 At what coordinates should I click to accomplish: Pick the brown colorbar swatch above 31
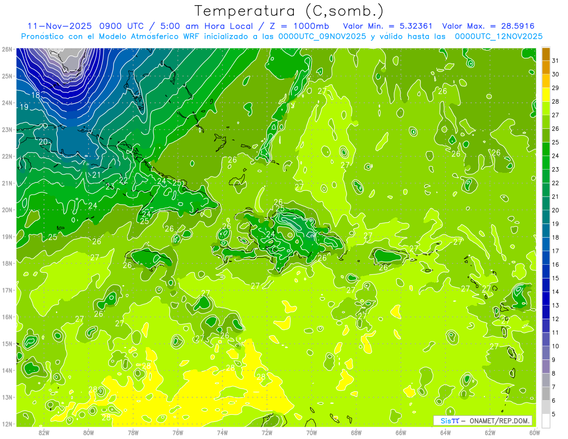[546, 54]
